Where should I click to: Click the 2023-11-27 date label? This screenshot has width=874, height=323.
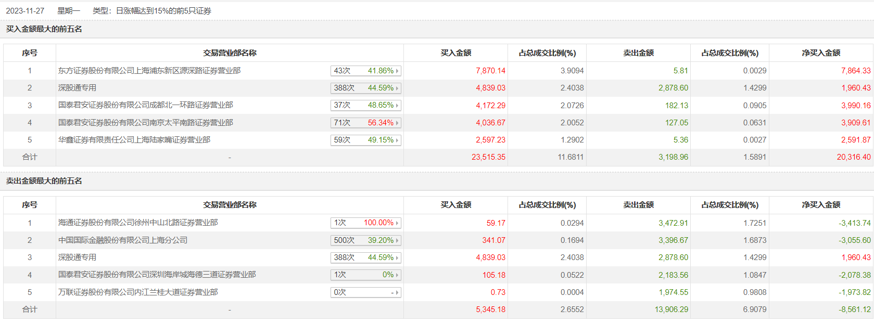[x=25, y=11]
